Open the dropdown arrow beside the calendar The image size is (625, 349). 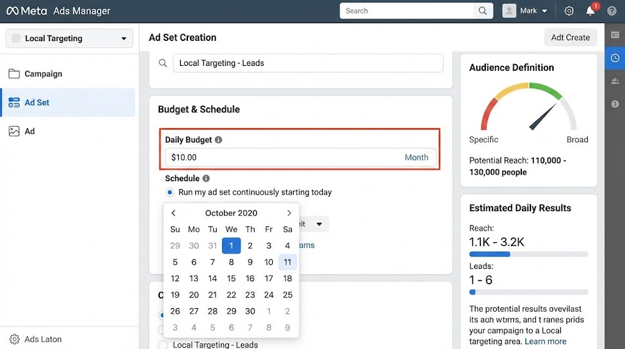[319, 225]
